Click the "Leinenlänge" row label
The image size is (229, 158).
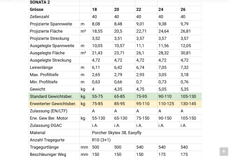(x=41, y=68)
